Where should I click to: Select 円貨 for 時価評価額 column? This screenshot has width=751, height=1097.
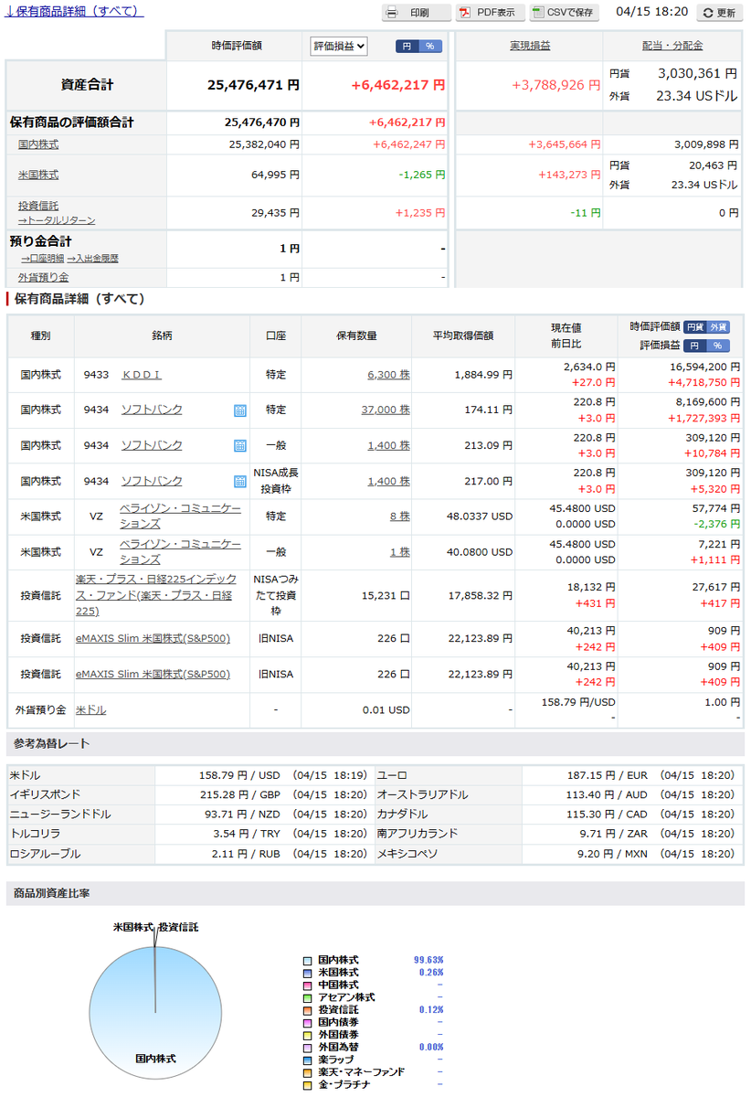click(x=694, y=326)
